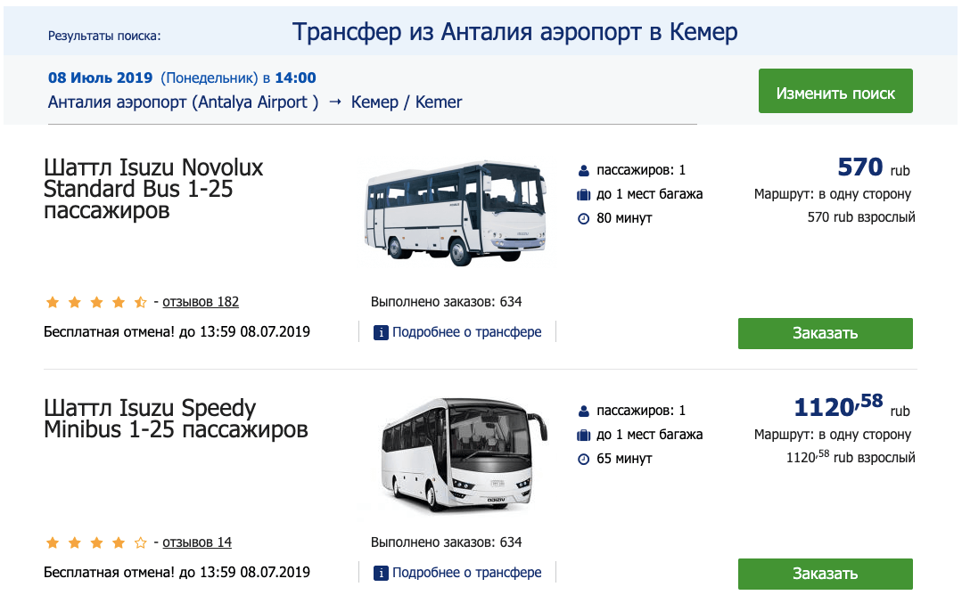The image size is (962, 595).
Task: Open Подробнее о трансфере for Speedy Minibus
Action: click(x=466, y=573)
